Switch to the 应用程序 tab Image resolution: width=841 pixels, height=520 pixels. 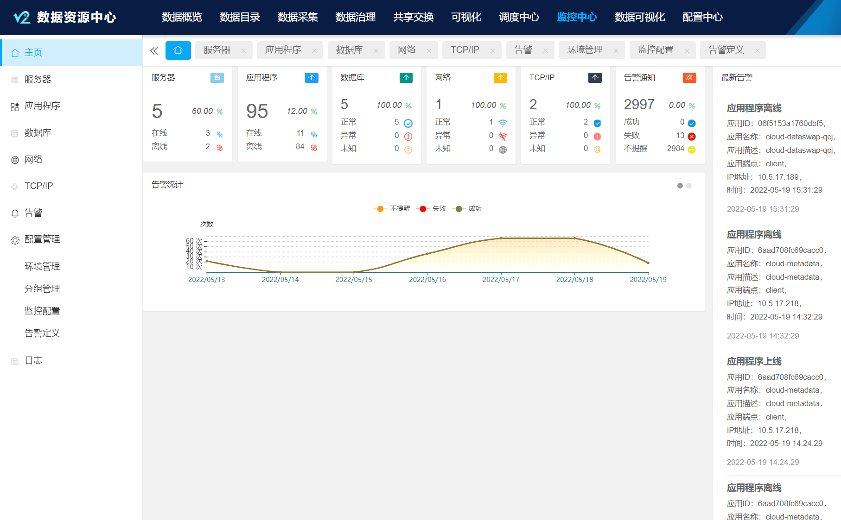[283, 50]
